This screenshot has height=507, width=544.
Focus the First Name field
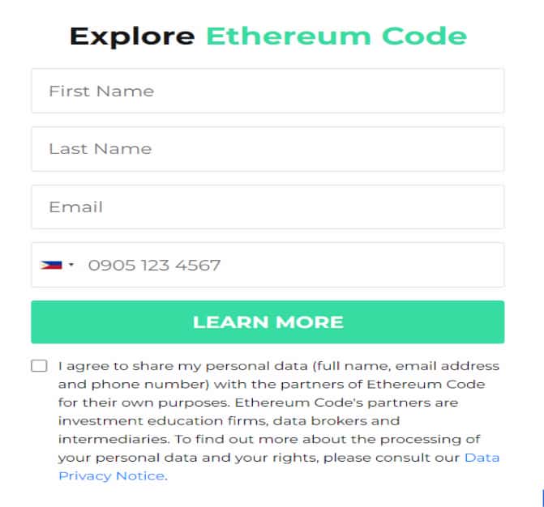[x=268, y=91]
